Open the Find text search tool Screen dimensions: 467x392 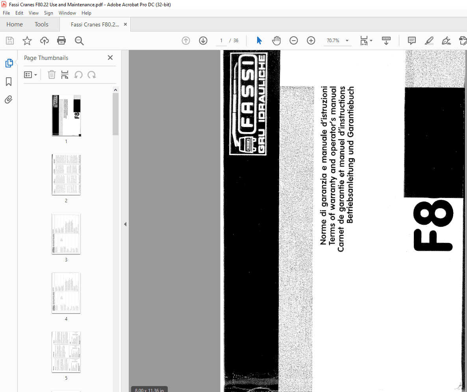point(79,41)
